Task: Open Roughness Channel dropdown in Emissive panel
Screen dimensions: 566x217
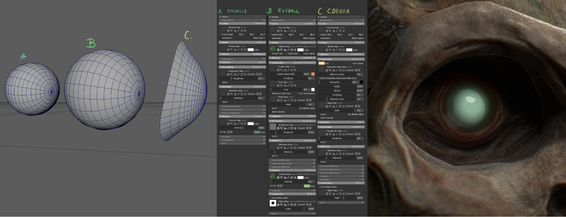Action: pyautogui.click(x=259, y=74)
